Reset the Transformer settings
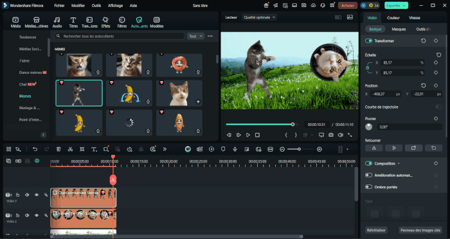 pyautogui.click(x=423, y=40)
